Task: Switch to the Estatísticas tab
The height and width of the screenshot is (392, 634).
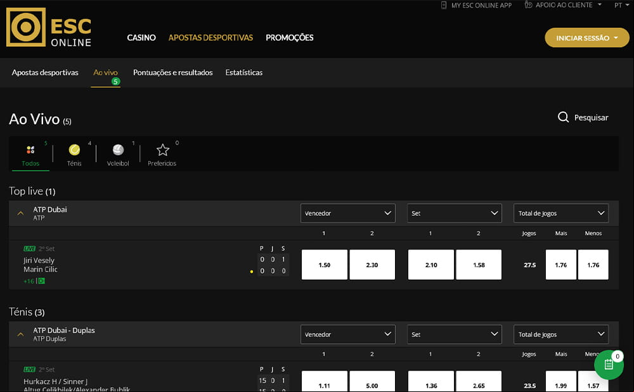Action: (244, 73)
